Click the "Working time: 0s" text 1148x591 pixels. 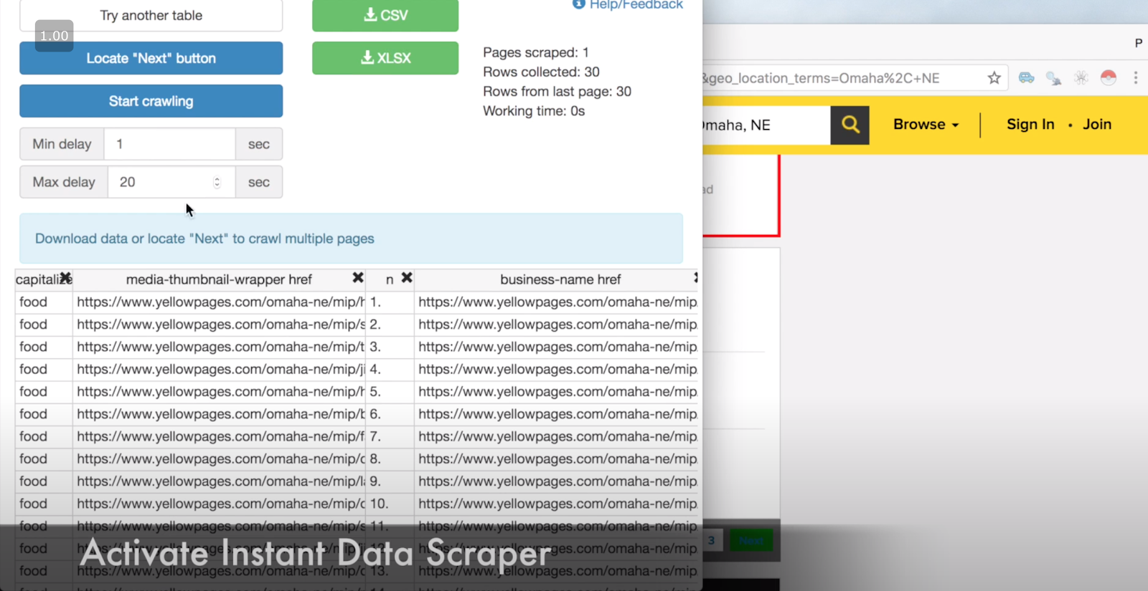point(534,110)
